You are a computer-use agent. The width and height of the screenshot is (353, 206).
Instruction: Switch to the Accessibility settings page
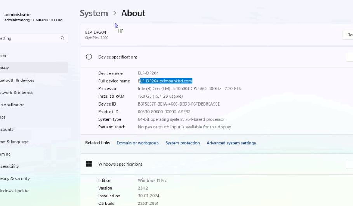pyautogui.click(x=10, y=166)
